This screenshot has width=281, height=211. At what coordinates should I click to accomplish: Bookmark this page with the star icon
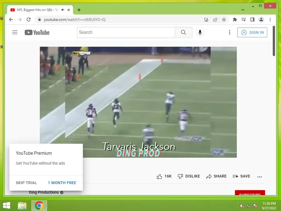pyautogui.click(x=224, y=20)
